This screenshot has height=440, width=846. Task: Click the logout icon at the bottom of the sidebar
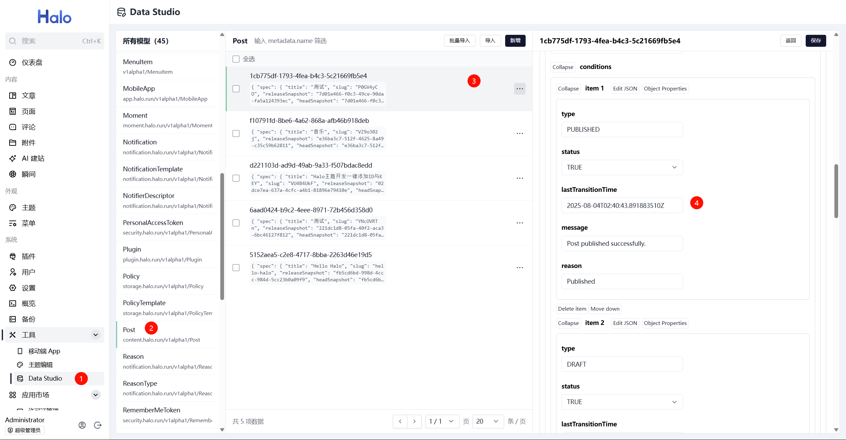click(x=98, y=425)
